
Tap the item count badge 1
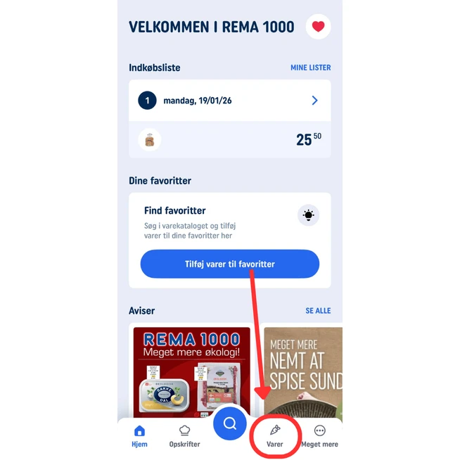coord(147,101)
